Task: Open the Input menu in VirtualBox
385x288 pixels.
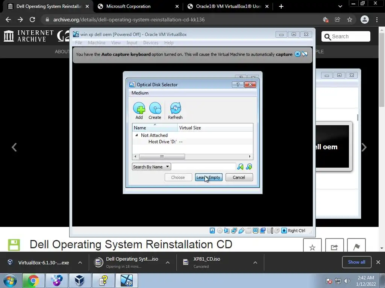Action: point(132,43)
